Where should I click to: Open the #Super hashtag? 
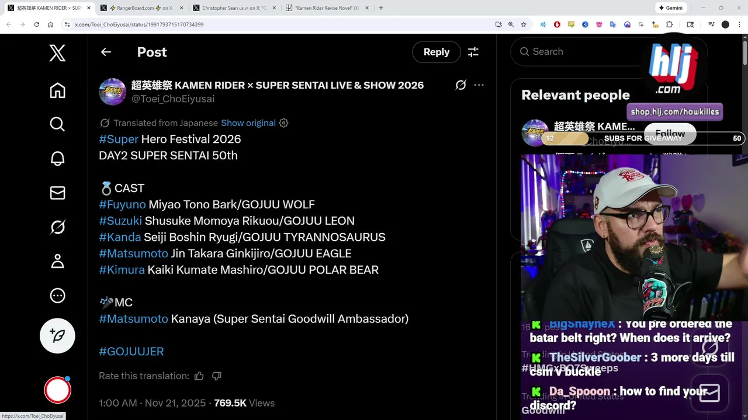coord(119,139)
